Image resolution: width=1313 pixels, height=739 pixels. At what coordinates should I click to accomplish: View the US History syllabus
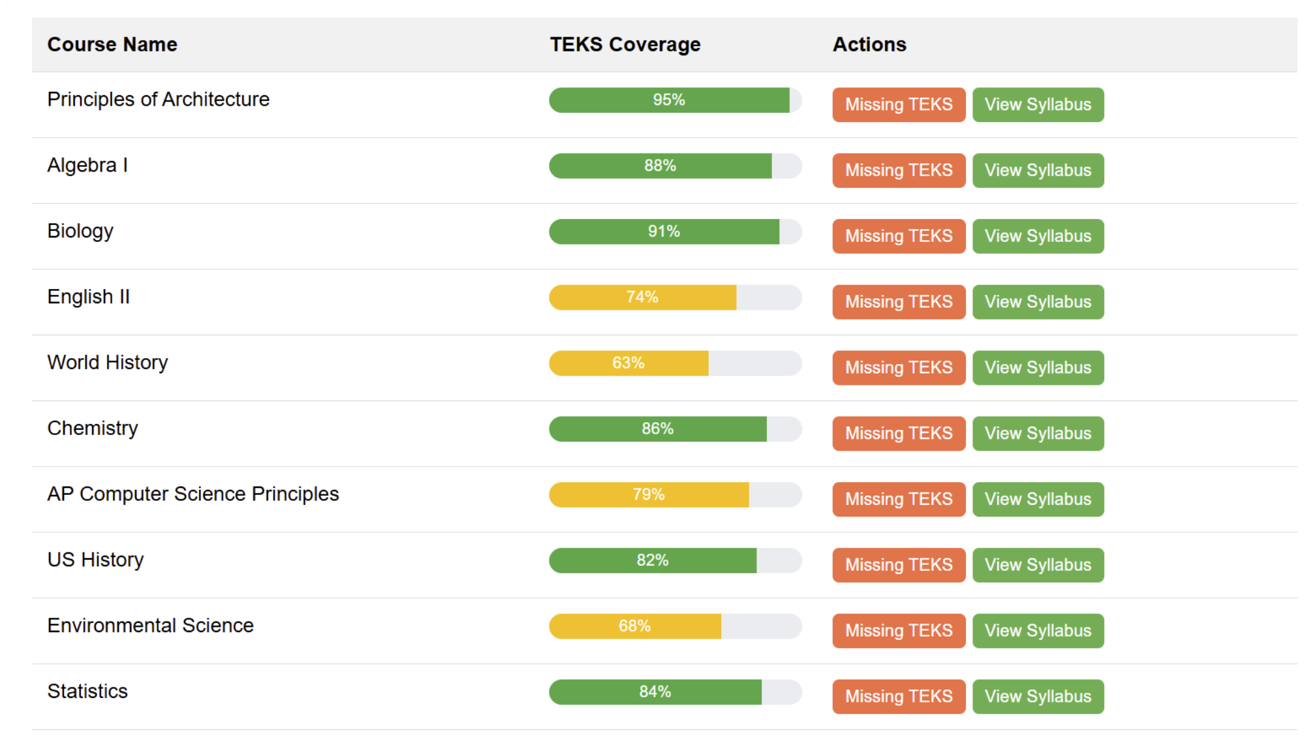click(x=1038, y=565)
